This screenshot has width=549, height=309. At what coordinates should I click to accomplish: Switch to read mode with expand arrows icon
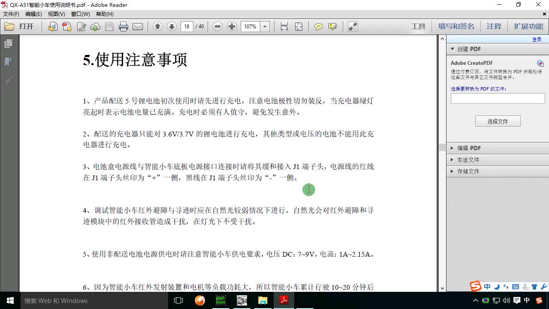(x=353, y=27)
